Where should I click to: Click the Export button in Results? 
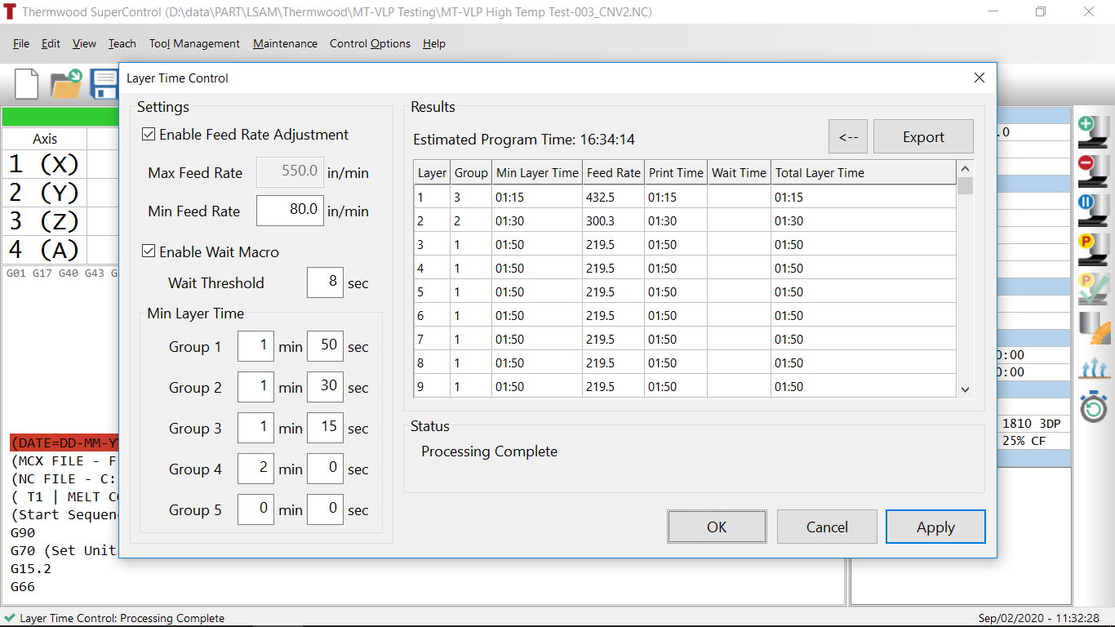click(923, 136)
